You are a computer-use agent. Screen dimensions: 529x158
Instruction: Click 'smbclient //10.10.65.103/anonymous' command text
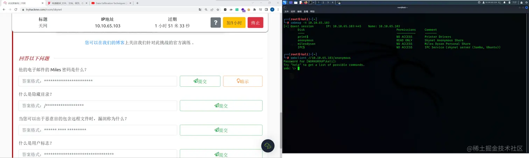[x=320, y=58]
